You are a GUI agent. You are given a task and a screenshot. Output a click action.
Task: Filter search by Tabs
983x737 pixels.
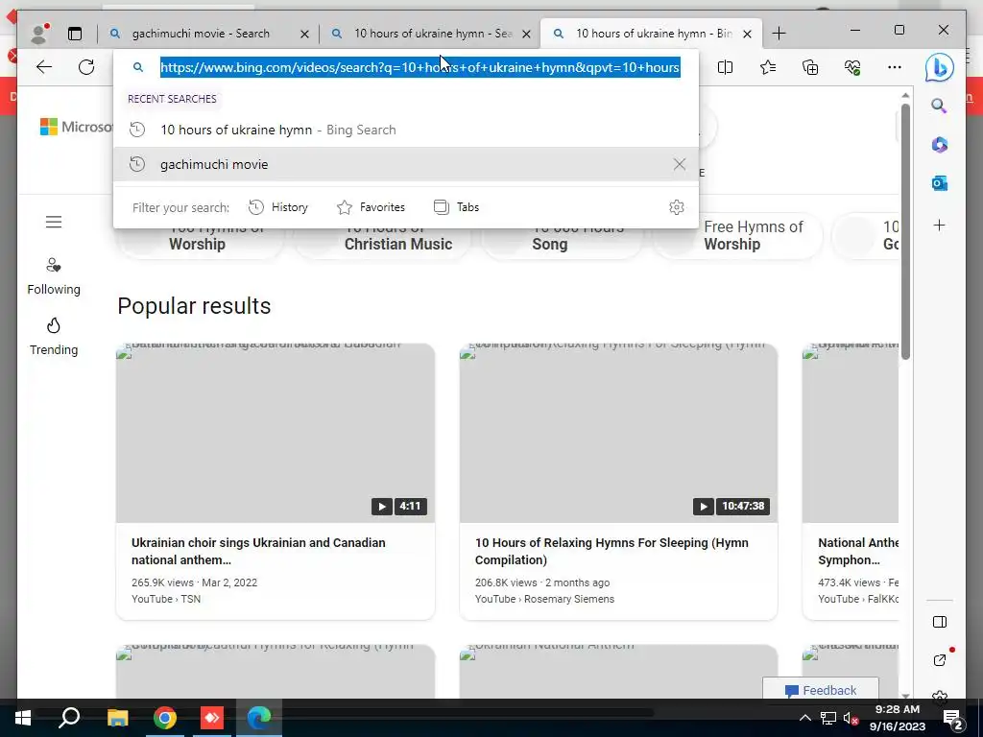point(456,207)
